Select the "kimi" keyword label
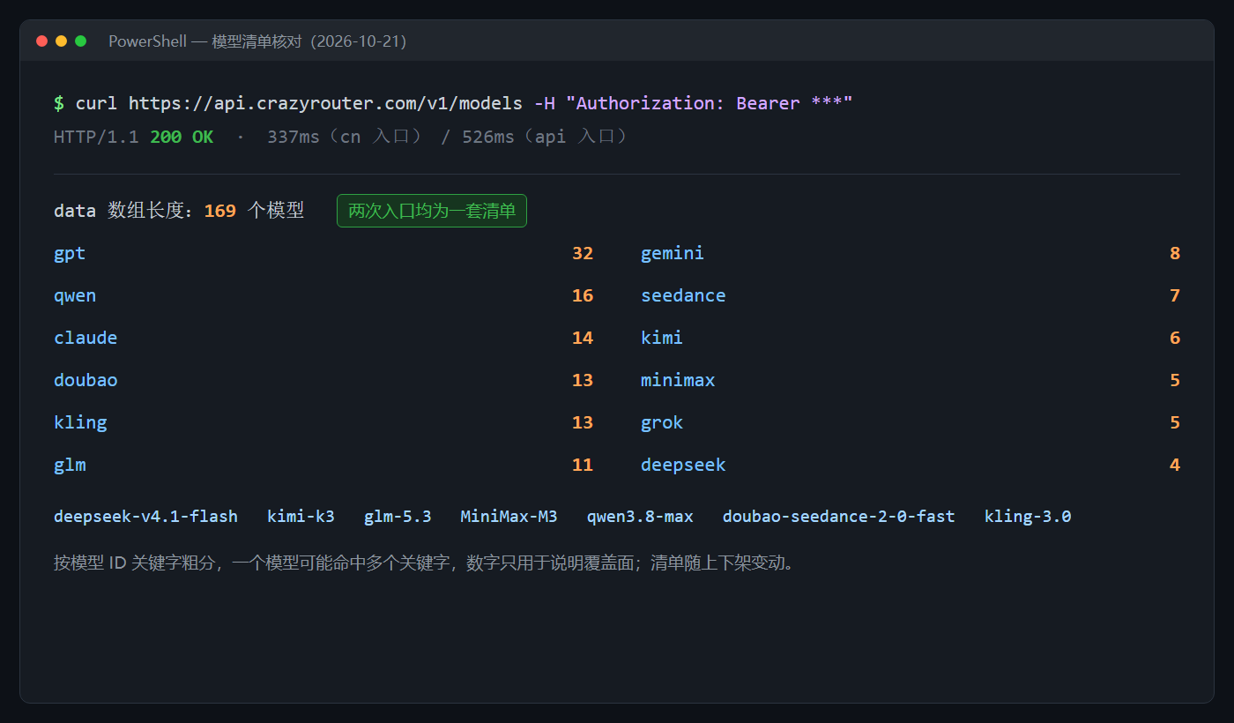 coord(662,338)
